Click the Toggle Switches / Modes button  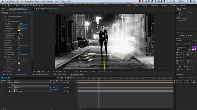point(56,109)
